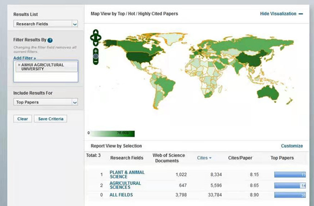Pan the map up with arrow control
This screenshot has width=314, height=206.
[x=95, y=32]
